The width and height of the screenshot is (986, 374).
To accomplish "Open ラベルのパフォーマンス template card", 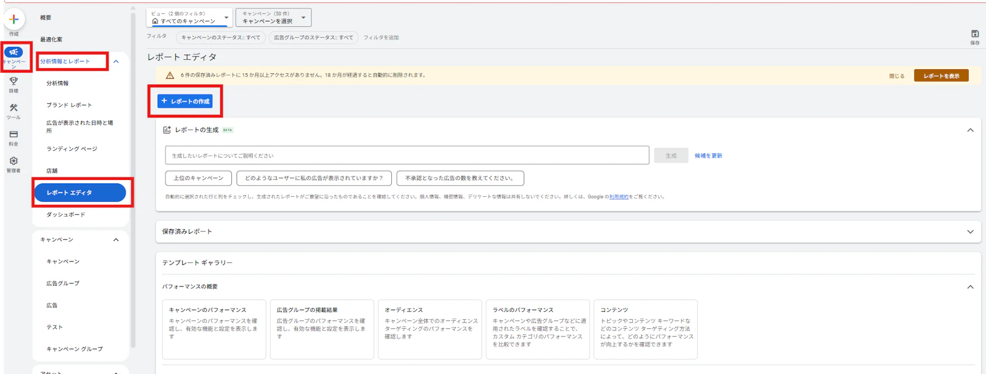I will [x=538, y=329].
